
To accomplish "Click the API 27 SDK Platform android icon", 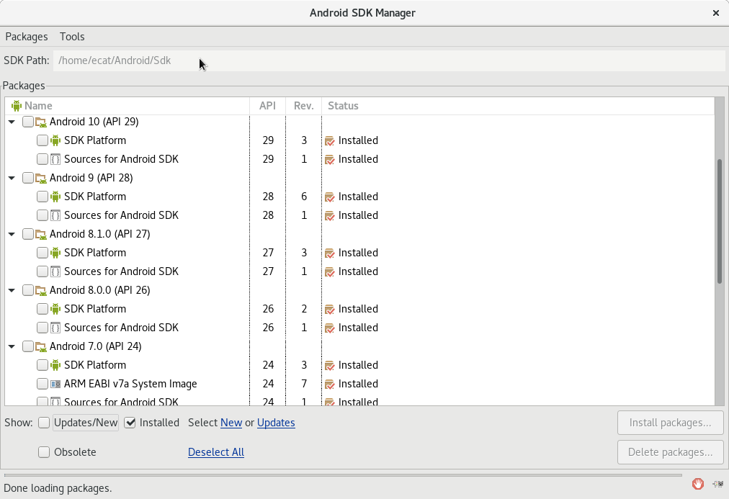I will pyautogui.click(x=55, y=253).
